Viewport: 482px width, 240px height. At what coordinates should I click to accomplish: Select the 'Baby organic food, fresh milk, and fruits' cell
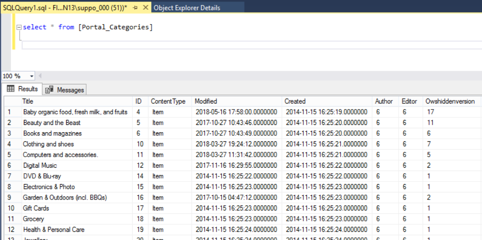click(x=77, y=112)
